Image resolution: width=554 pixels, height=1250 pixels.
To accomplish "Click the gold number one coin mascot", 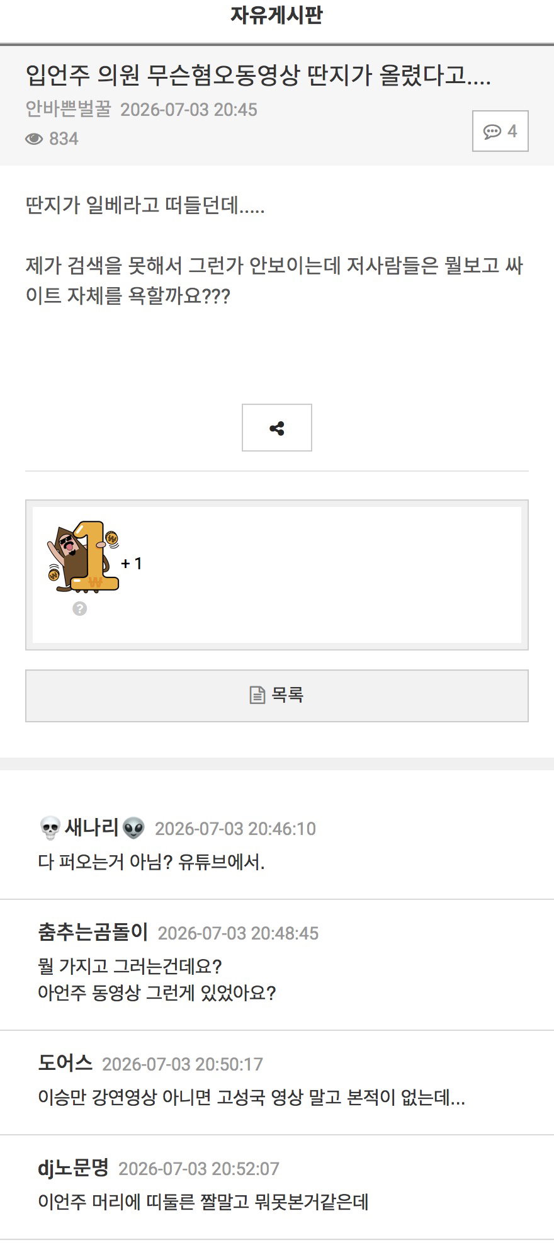I will 83,557.
